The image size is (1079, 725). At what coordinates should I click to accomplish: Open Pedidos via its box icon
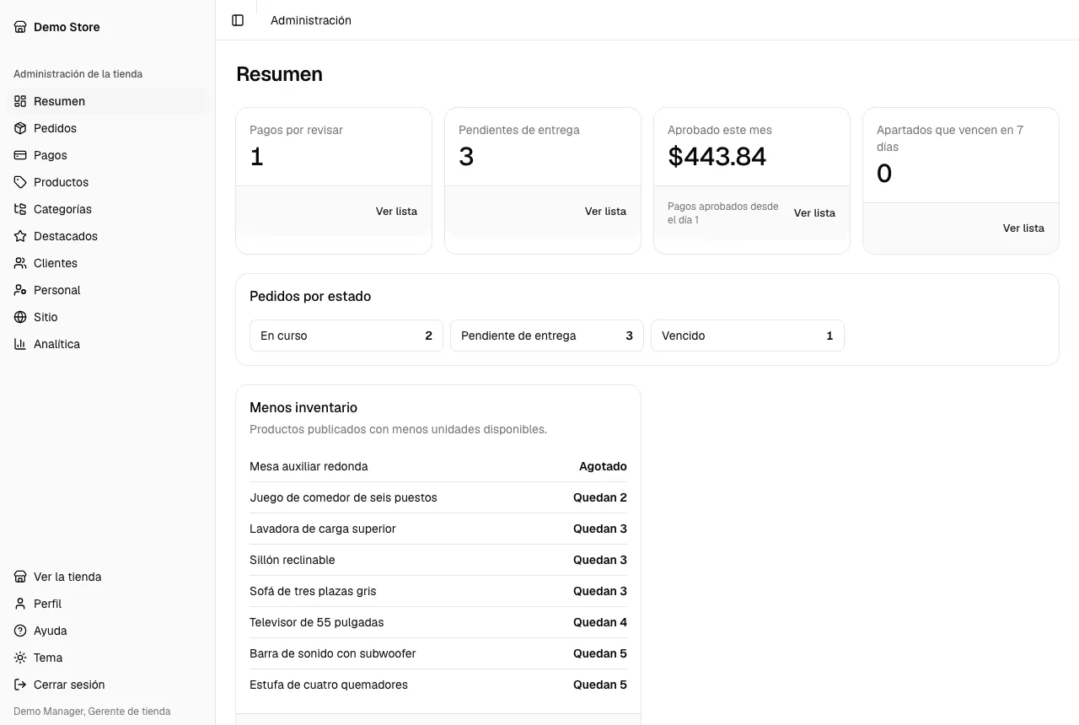pyautogui.click(x=20, y=128)
